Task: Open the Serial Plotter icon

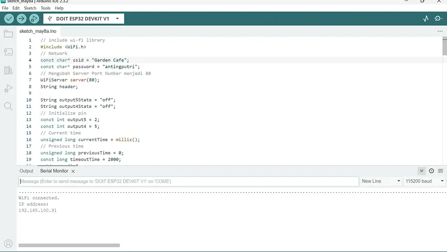Action: (426, 19)
